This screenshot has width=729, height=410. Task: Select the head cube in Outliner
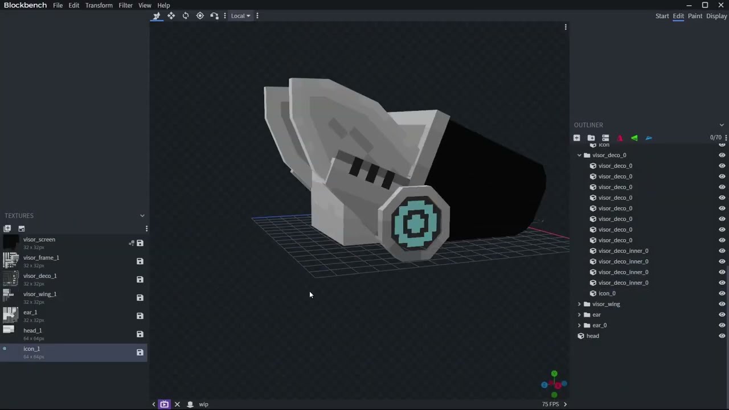[x=593, y=336]
